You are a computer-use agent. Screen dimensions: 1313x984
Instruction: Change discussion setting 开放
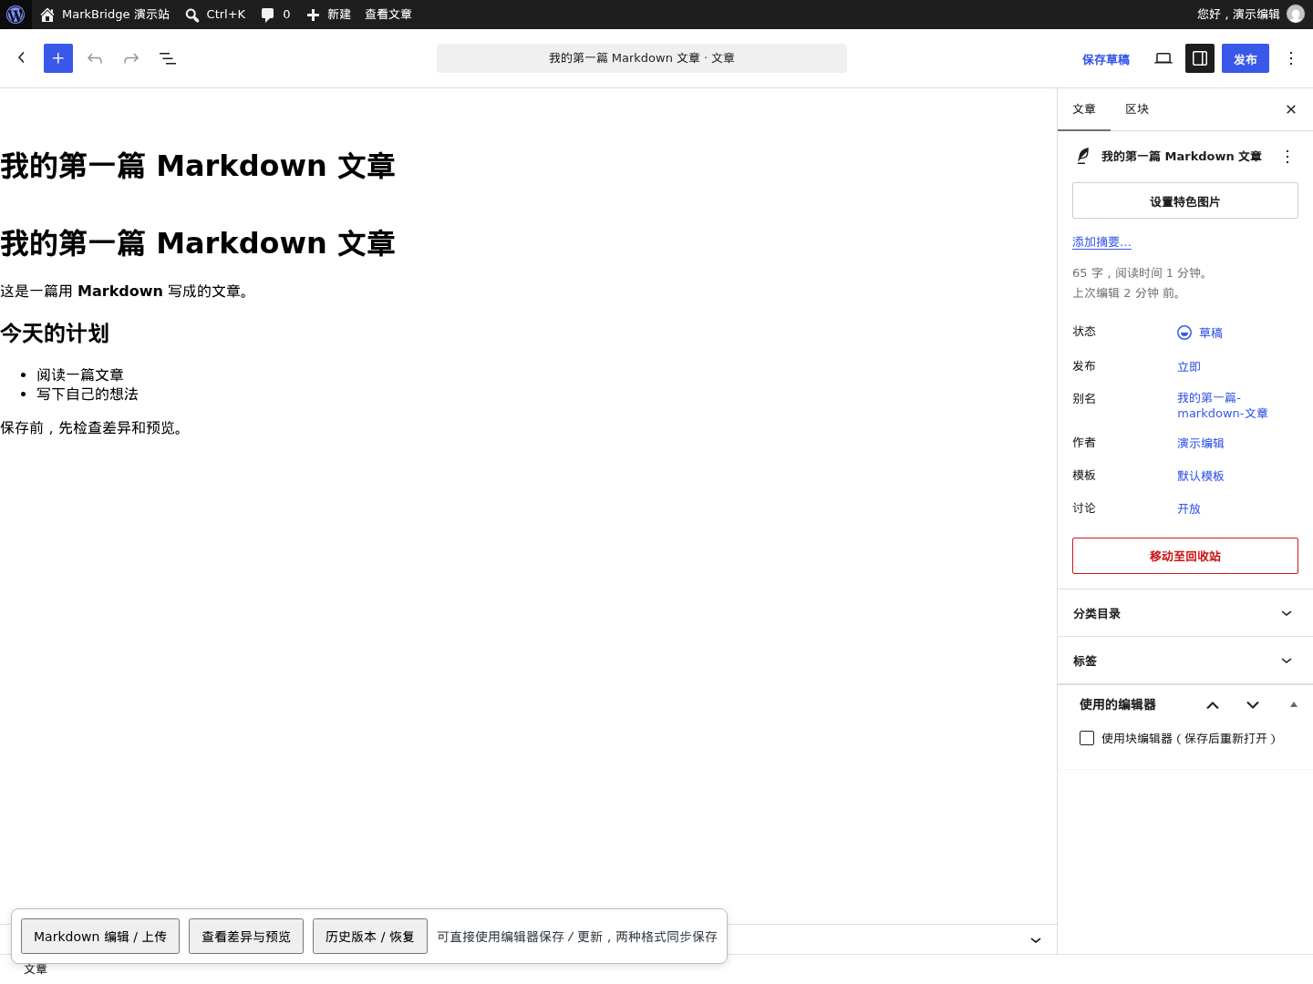click(x=1189, y=509)
